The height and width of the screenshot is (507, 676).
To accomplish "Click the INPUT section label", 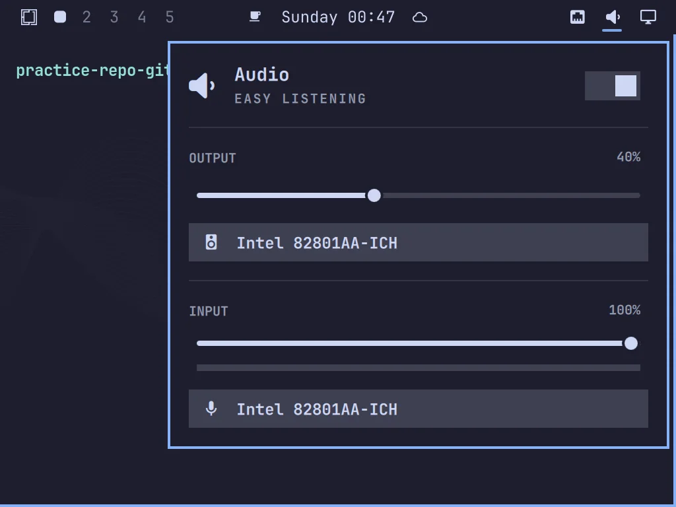I will point(209,312).
